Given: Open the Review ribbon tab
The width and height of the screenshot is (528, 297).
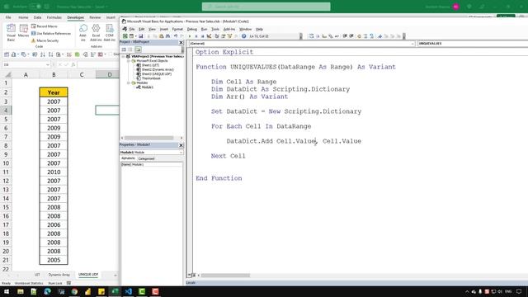Looking at the screenshot, I should click(x=95, y=17).
